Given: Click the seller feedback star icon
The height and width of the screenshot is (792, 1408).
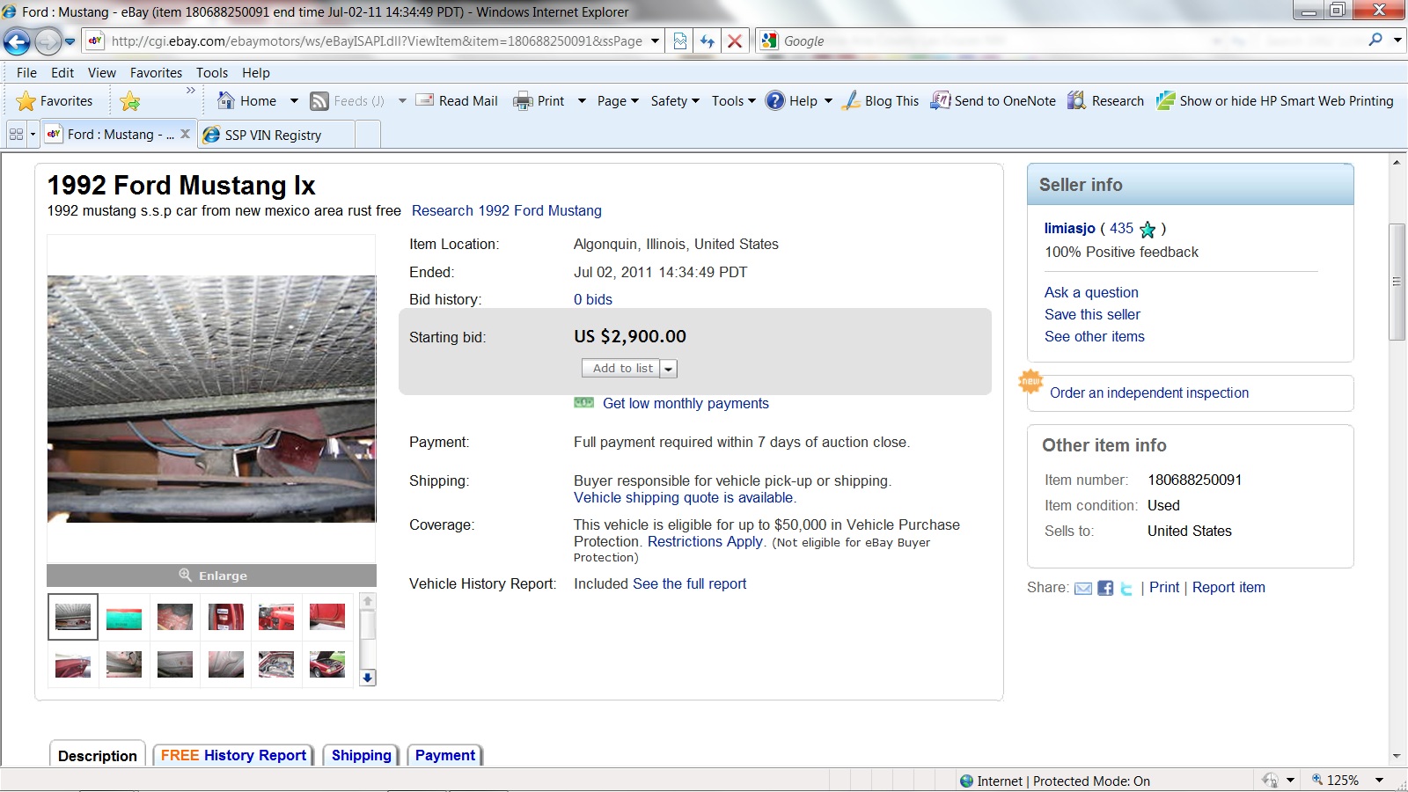Looking at the screenshot, I should click(1148, 230).
